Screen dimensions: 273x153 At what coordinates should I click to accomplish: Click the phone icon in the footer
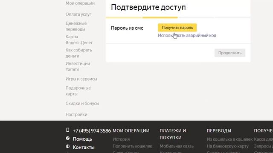pos(68,130)
